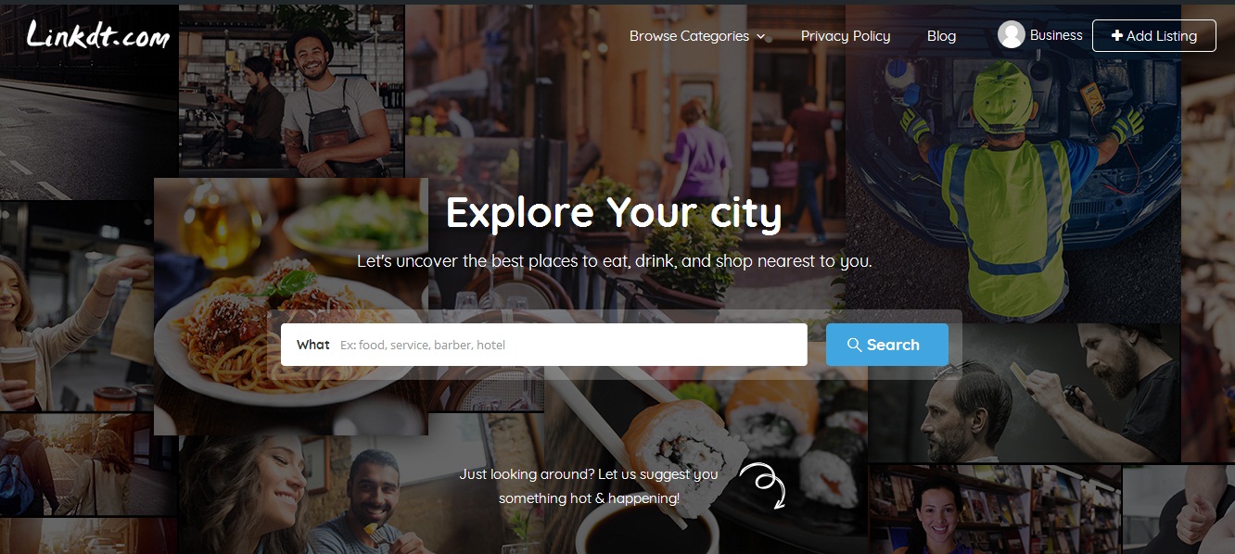Open the Business account link

(1056, 35)
